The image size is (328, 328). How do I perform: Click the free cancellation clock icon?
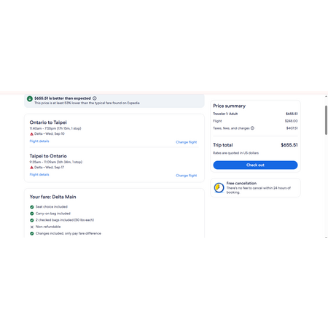(219, 187)
